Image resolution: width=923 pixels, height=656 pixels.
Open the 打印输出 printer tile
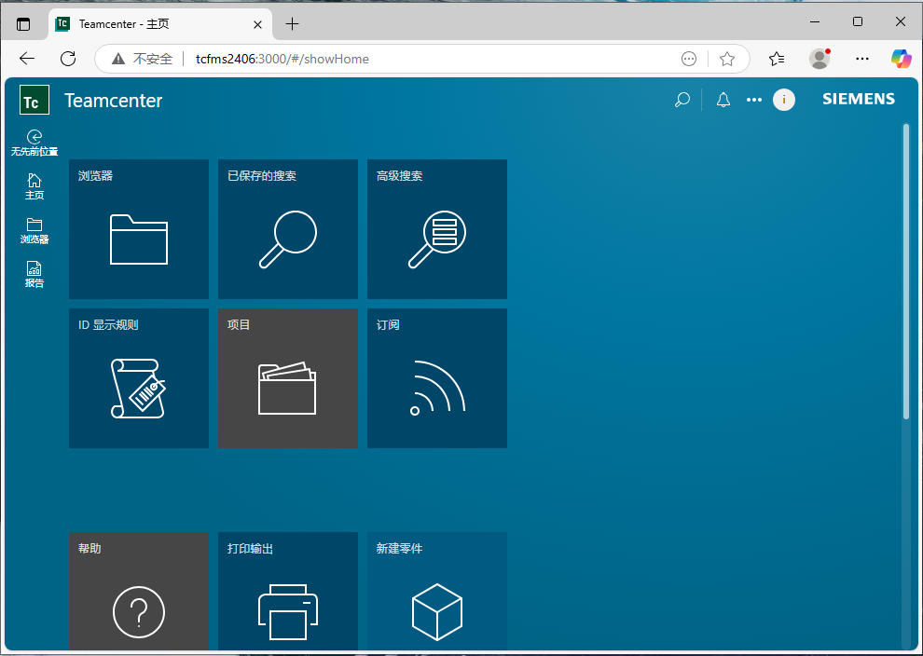click(x=288, y=592)
